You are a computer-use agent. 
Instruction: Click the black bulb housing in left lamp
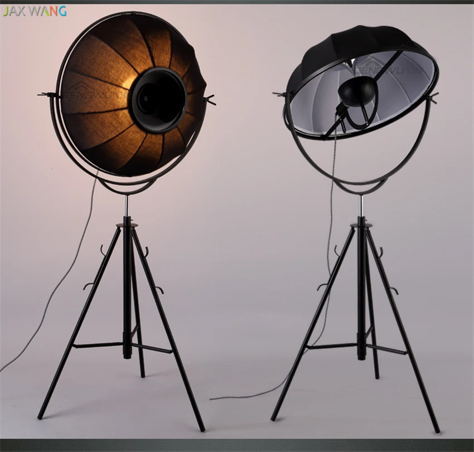click(158, 99)
